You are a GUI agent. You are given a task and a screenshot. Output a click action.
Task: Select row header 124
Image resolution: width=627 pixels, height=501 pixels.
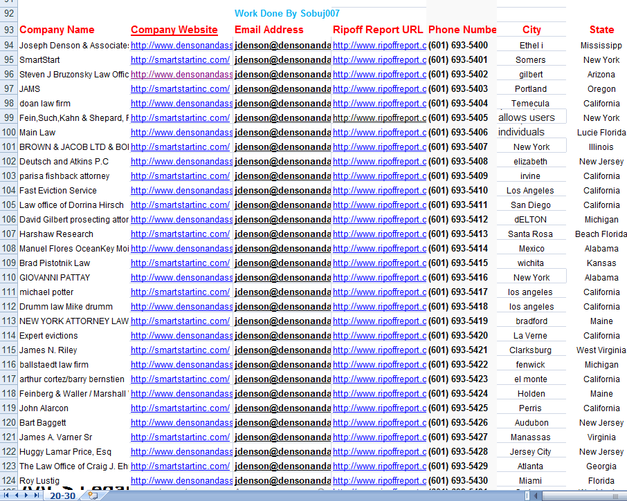coord(8,480)
